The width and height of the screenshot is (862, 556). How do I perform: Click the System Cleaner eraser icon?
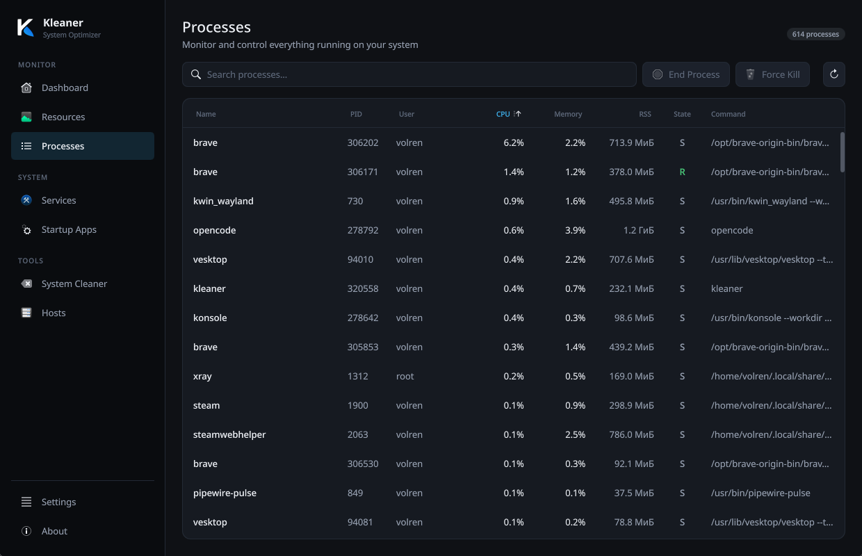coord(26,284)
